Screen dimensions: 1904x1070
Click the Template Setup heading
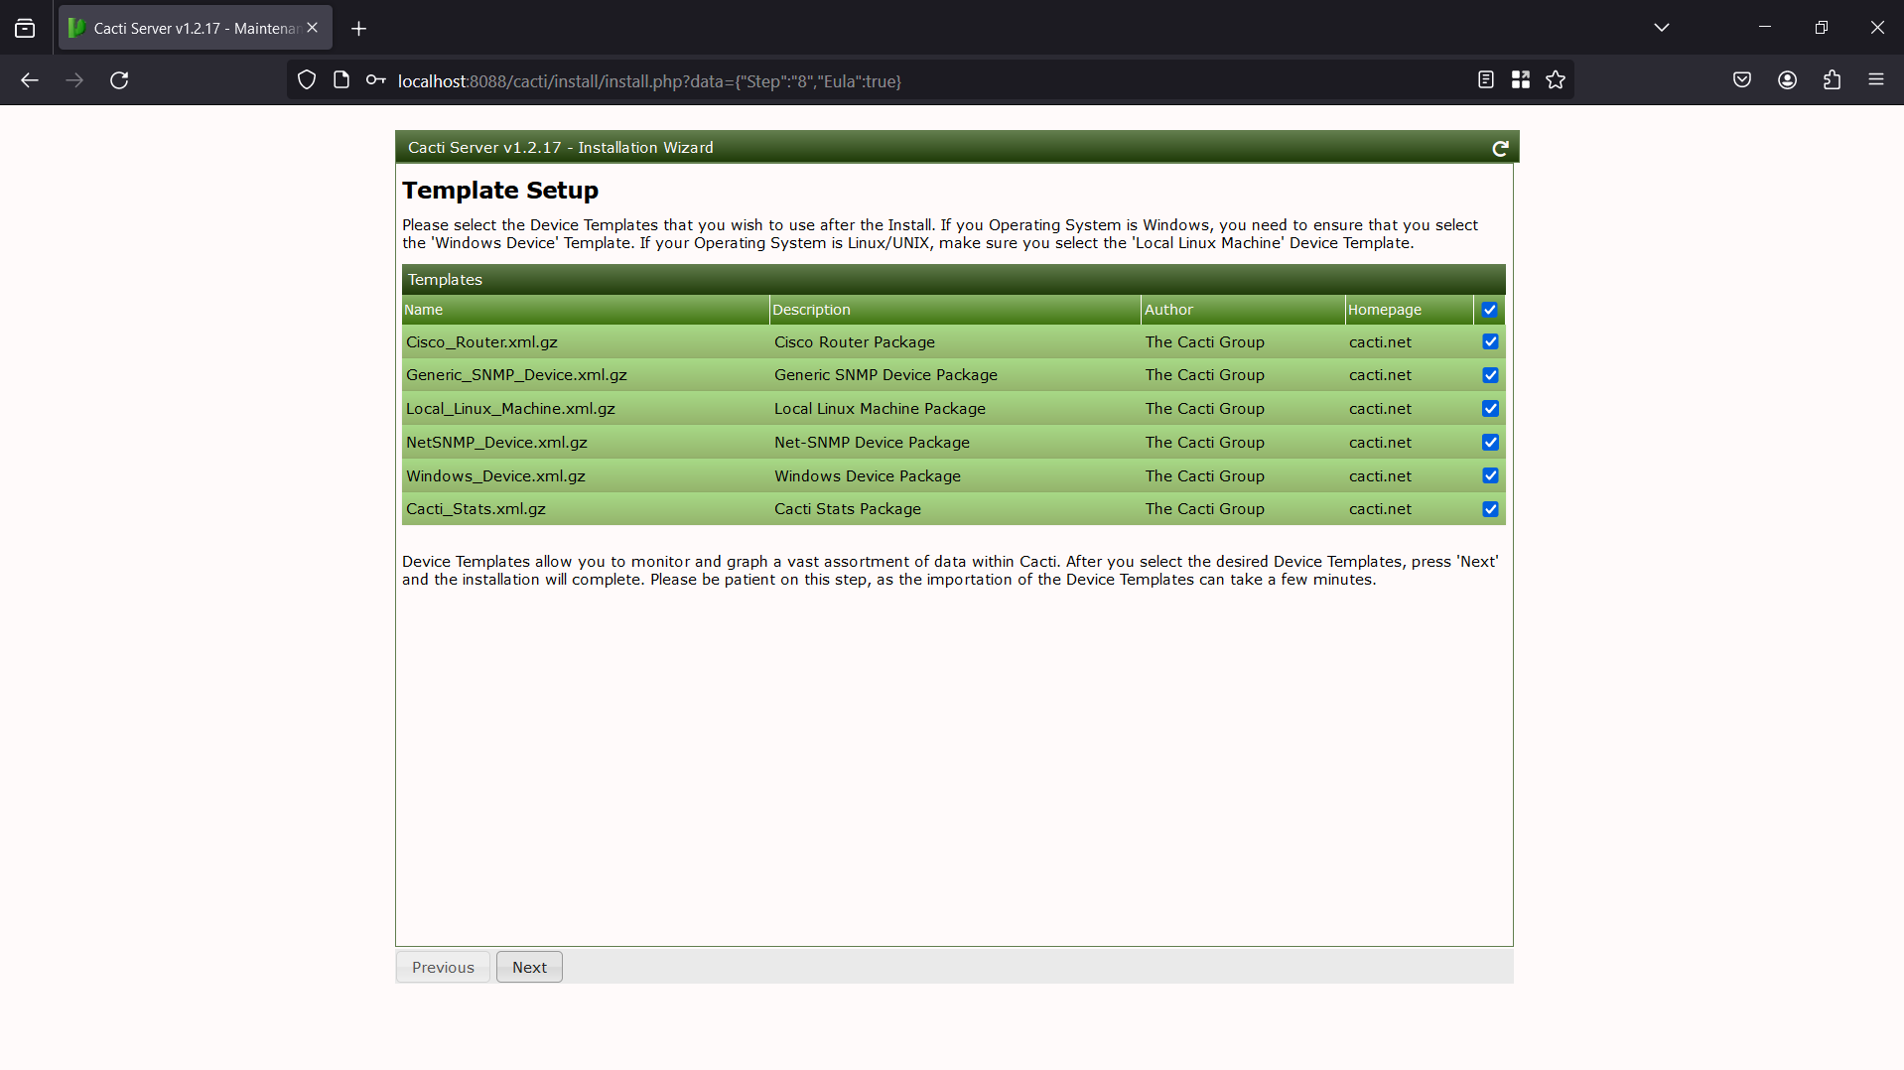tap(500, 191)
